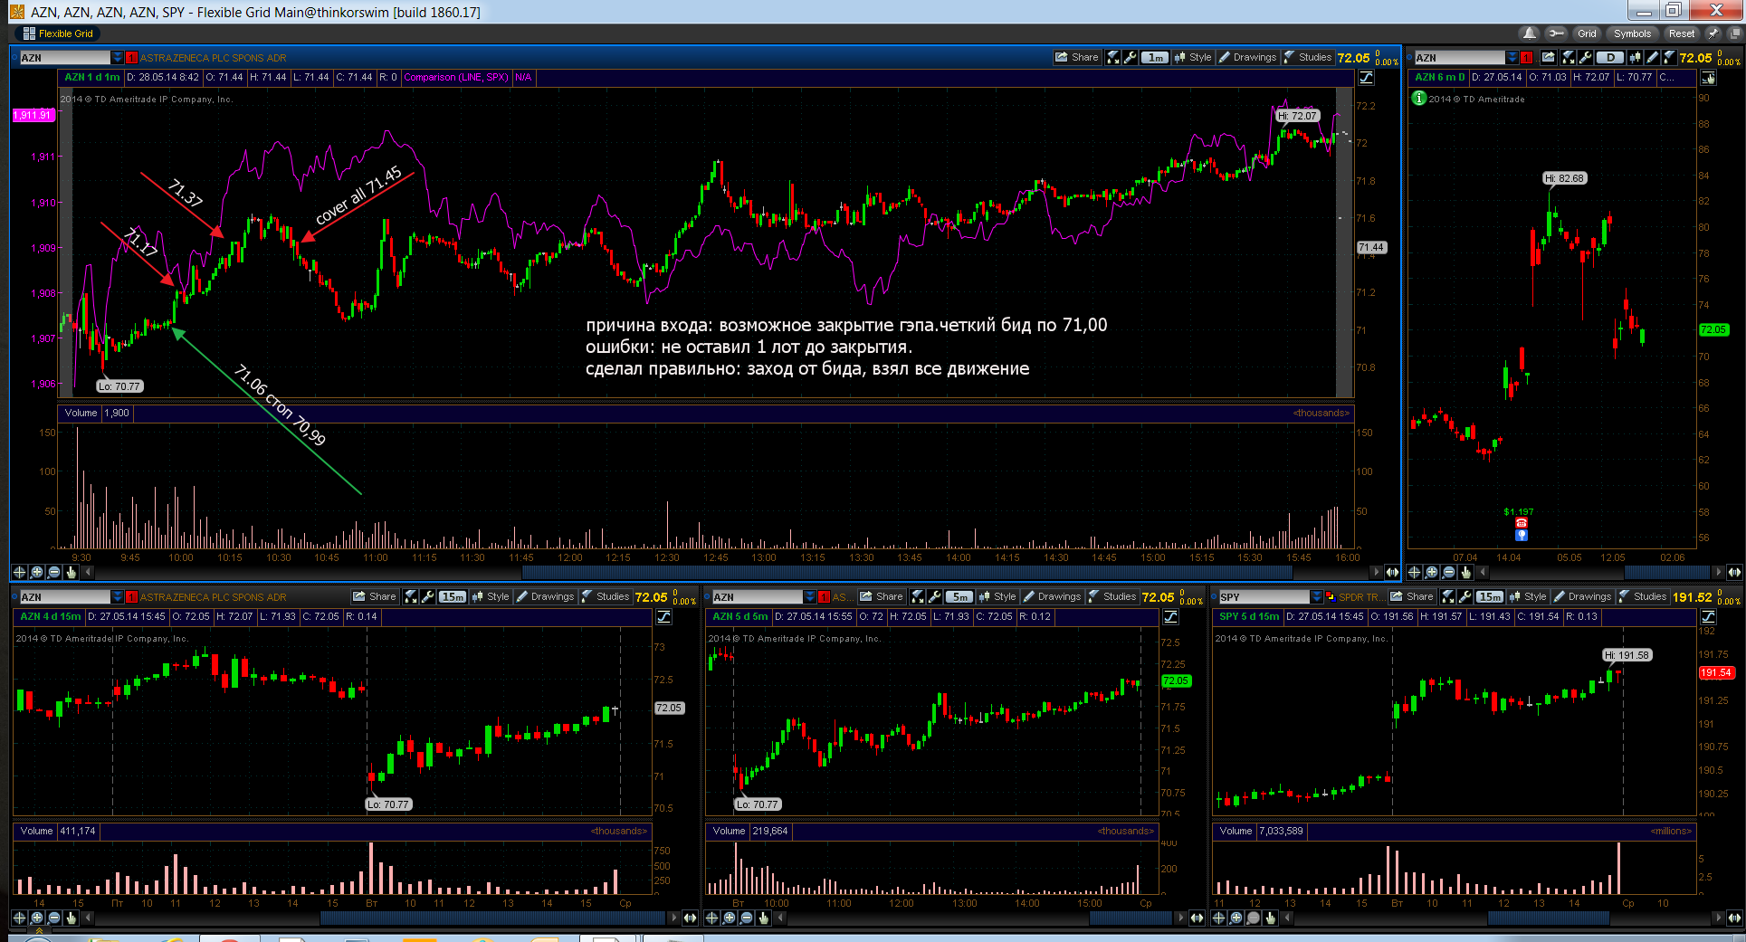Click the red phone event marker on daily chart
1746x942 pixels.
tap(1522, 523)
